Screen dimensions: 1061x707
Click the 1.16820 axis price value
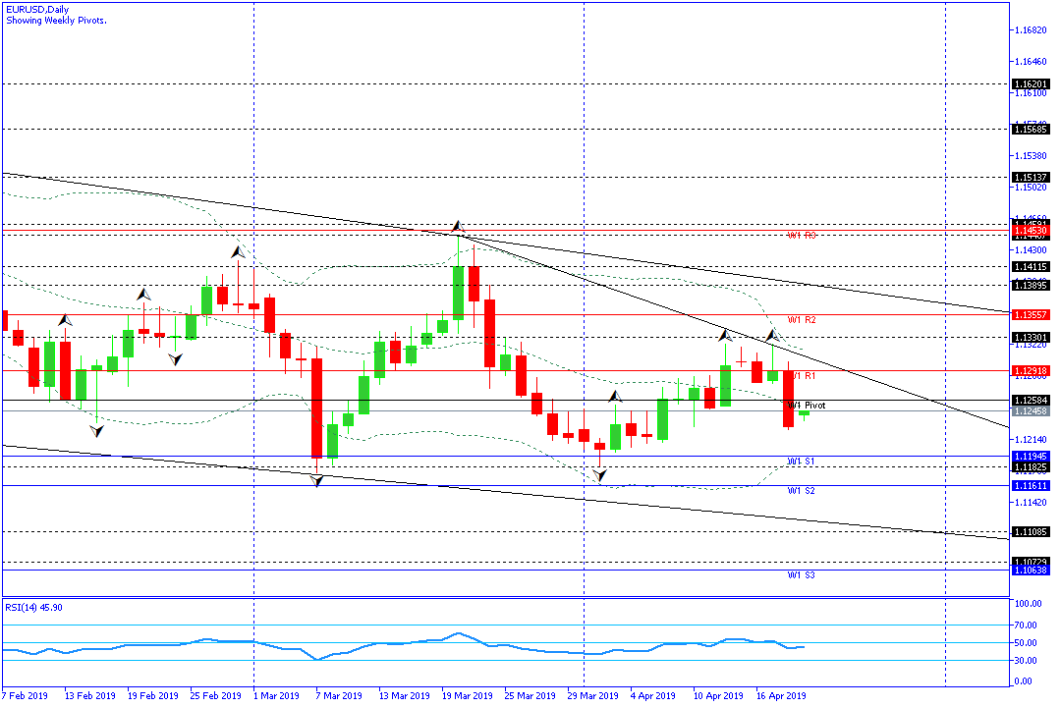point(1031,30)
